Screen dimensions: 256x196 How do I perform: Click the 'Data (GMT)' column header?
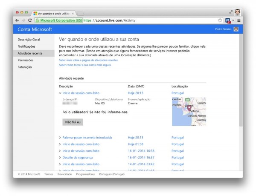[x=136, y=86]
